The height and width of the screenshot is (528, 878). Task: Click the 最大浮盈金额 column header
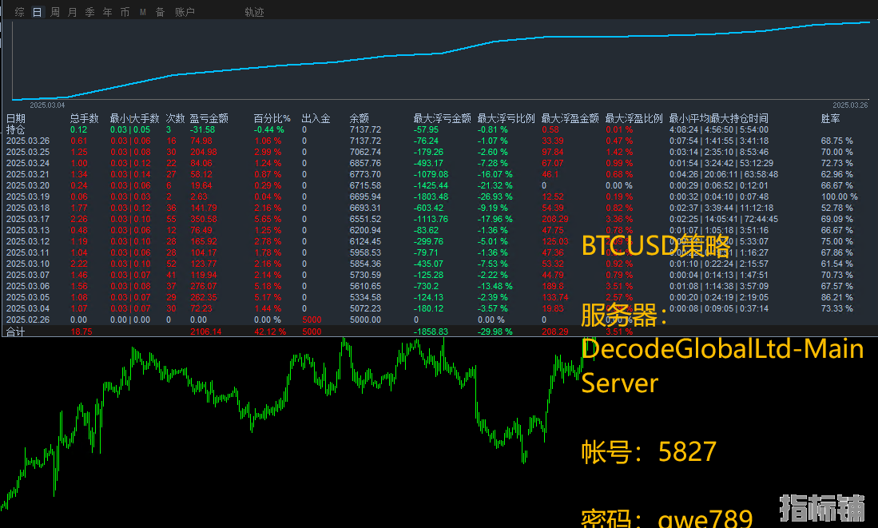[570, 118]
